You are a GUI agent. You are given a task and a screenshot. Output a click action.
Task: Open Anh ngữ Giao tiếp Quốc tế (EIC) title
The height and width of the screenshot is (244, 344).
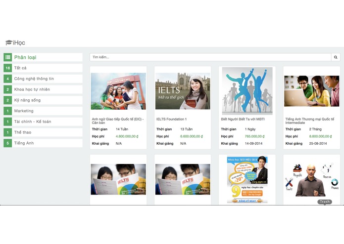(x=118, y=121)
